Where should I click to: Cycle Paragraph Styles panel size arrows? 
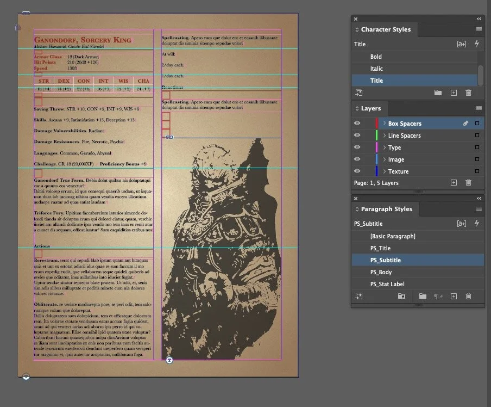coord(357,209)
